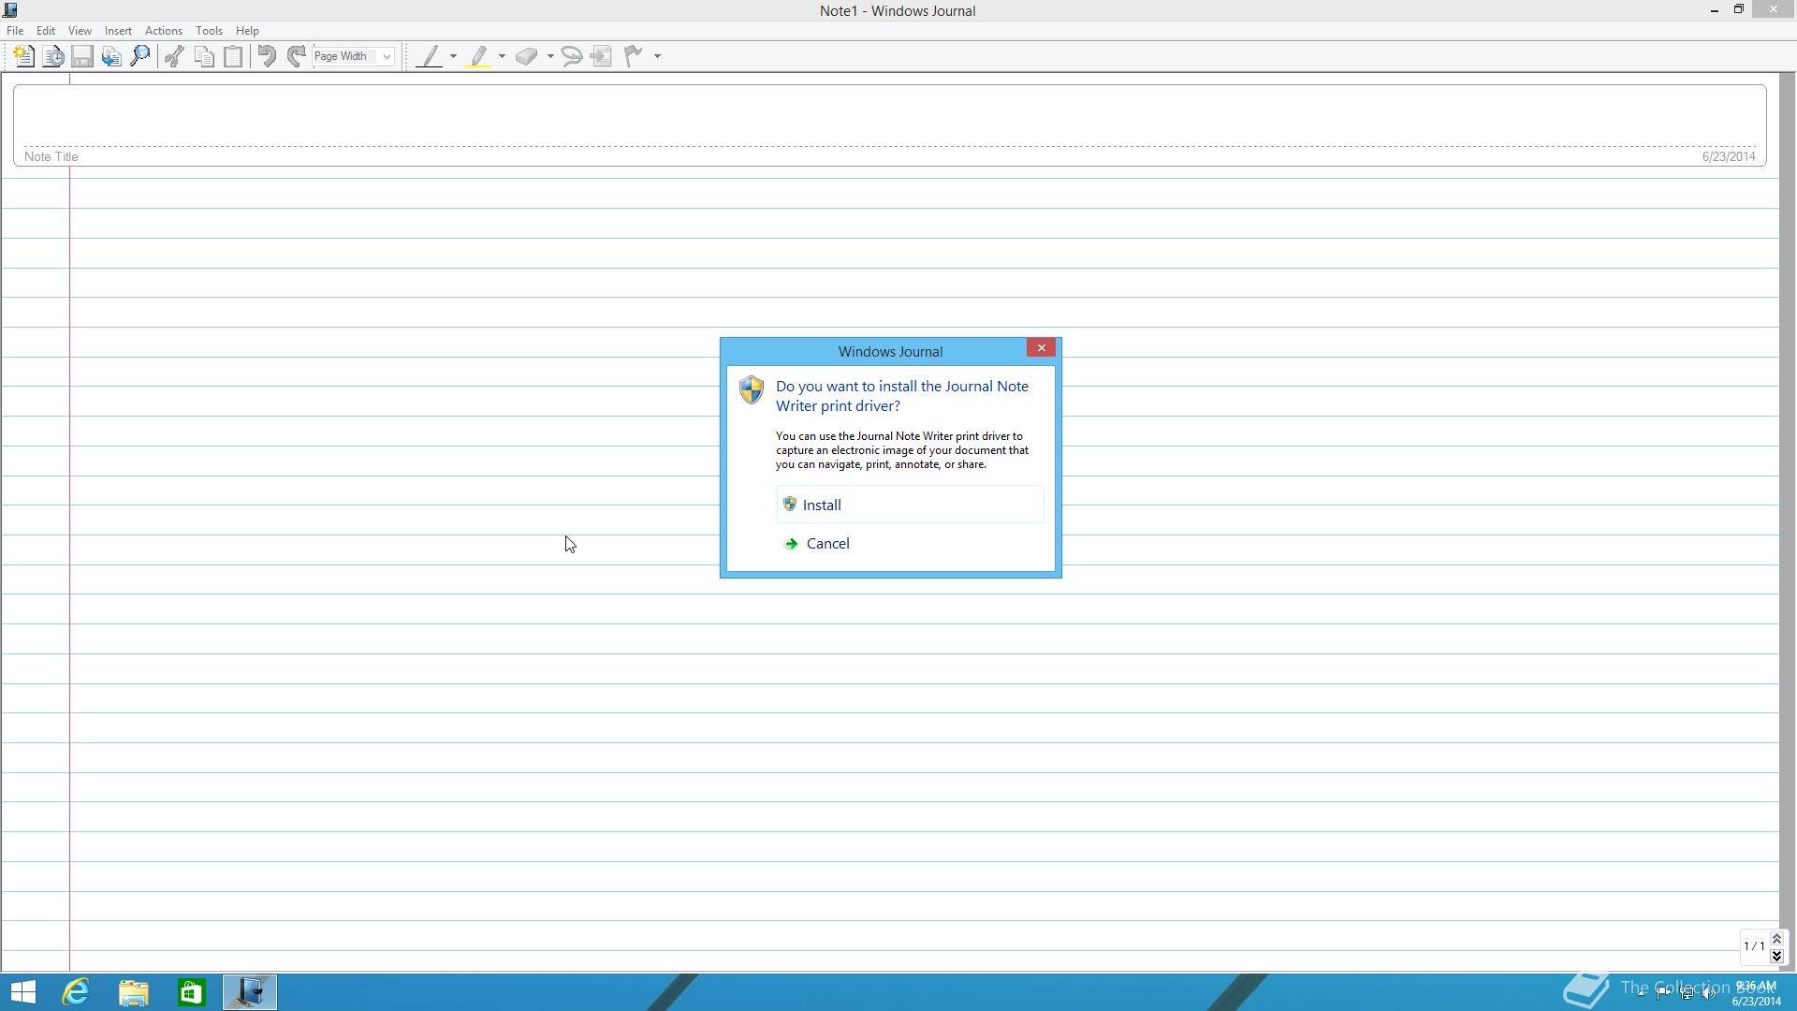Open the Help menu
The width and height of the screenshot is (1797, 1011).
pos(247,31)
